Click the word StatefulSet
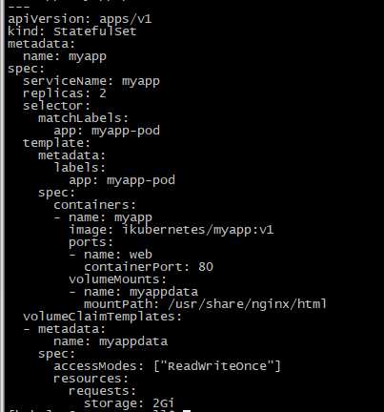This screenshot has height=412, width=384. pos(95,31)
